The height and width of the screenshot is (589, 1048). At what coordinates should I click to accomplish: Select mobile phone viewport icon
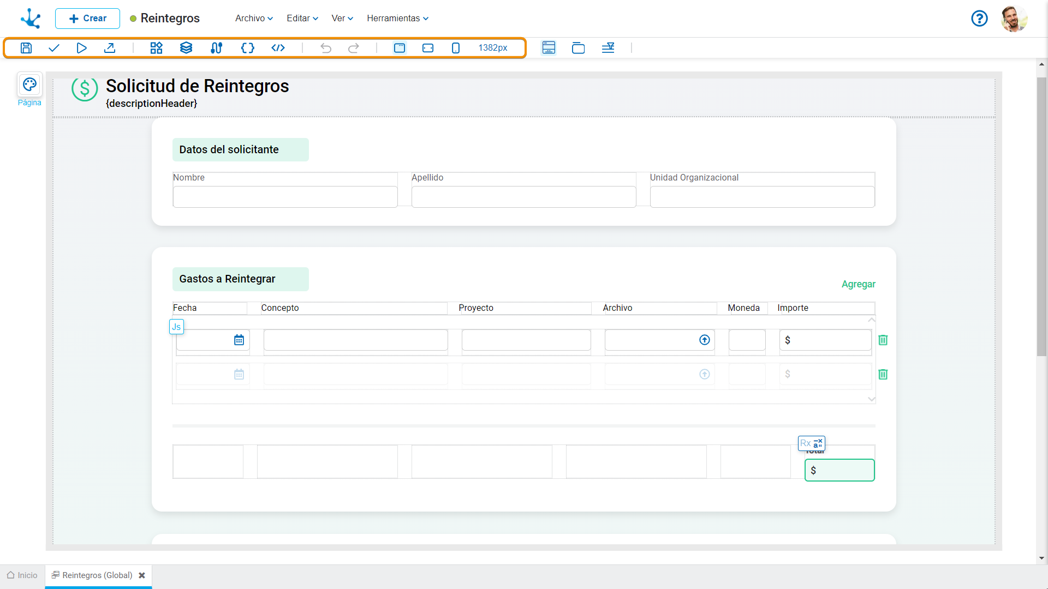456,48
